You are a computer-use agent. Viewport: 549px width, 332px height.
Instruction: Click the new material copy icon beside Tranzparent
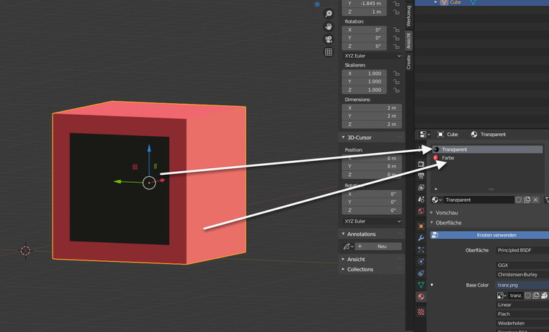pyautogui.click(x=527, y=200)
